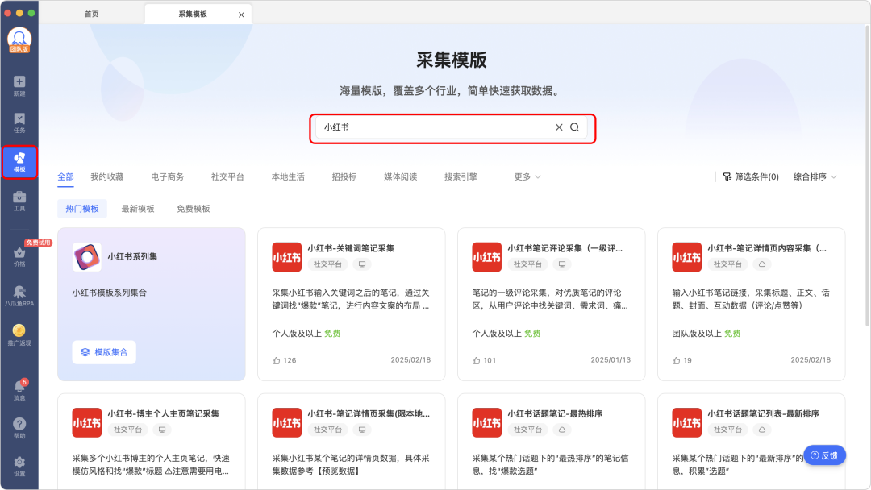871x490 pixels.
Task: Open 小红书-关键词笔记采集 title
Action: (351, 248)
